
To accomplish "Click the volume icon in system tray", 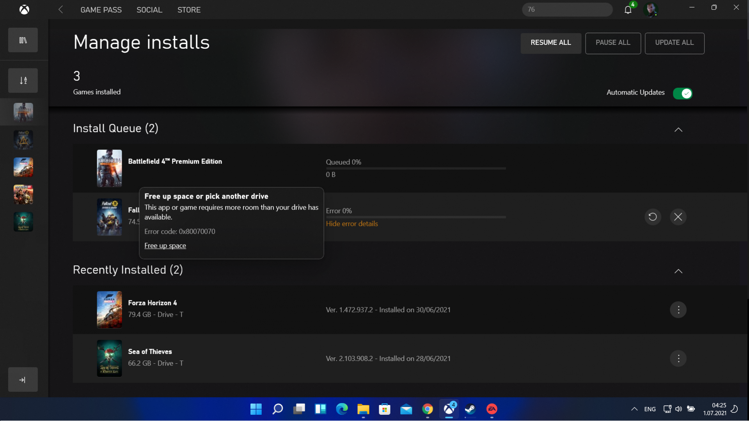I will 679,409.
